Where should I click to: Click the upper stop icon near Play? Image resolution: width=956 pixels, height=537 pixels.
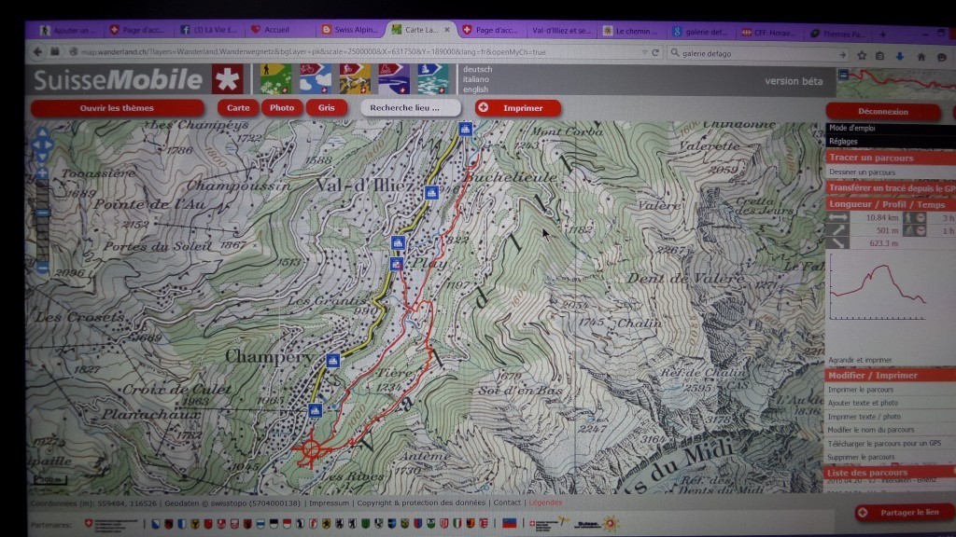[398, 243]
